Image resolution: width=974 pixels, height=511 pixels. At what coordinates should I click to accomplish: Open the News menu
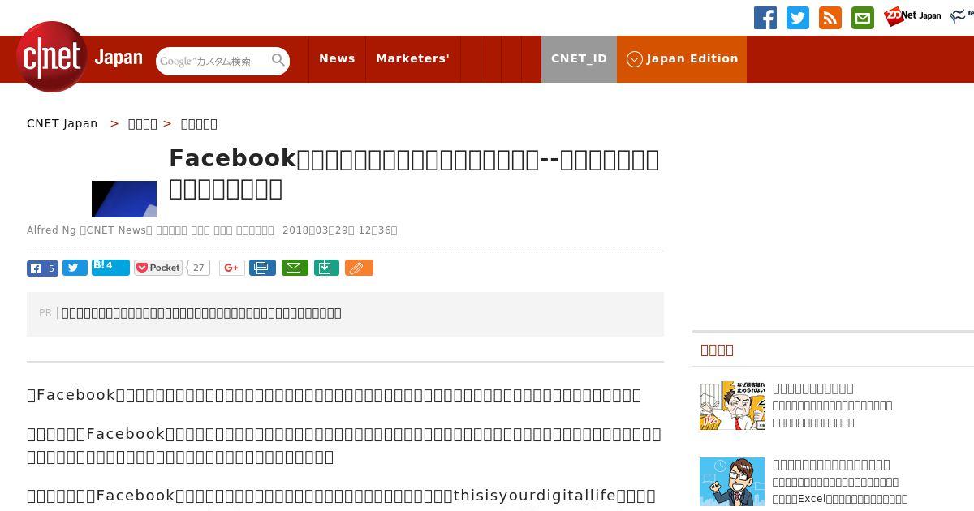point(337,58)
